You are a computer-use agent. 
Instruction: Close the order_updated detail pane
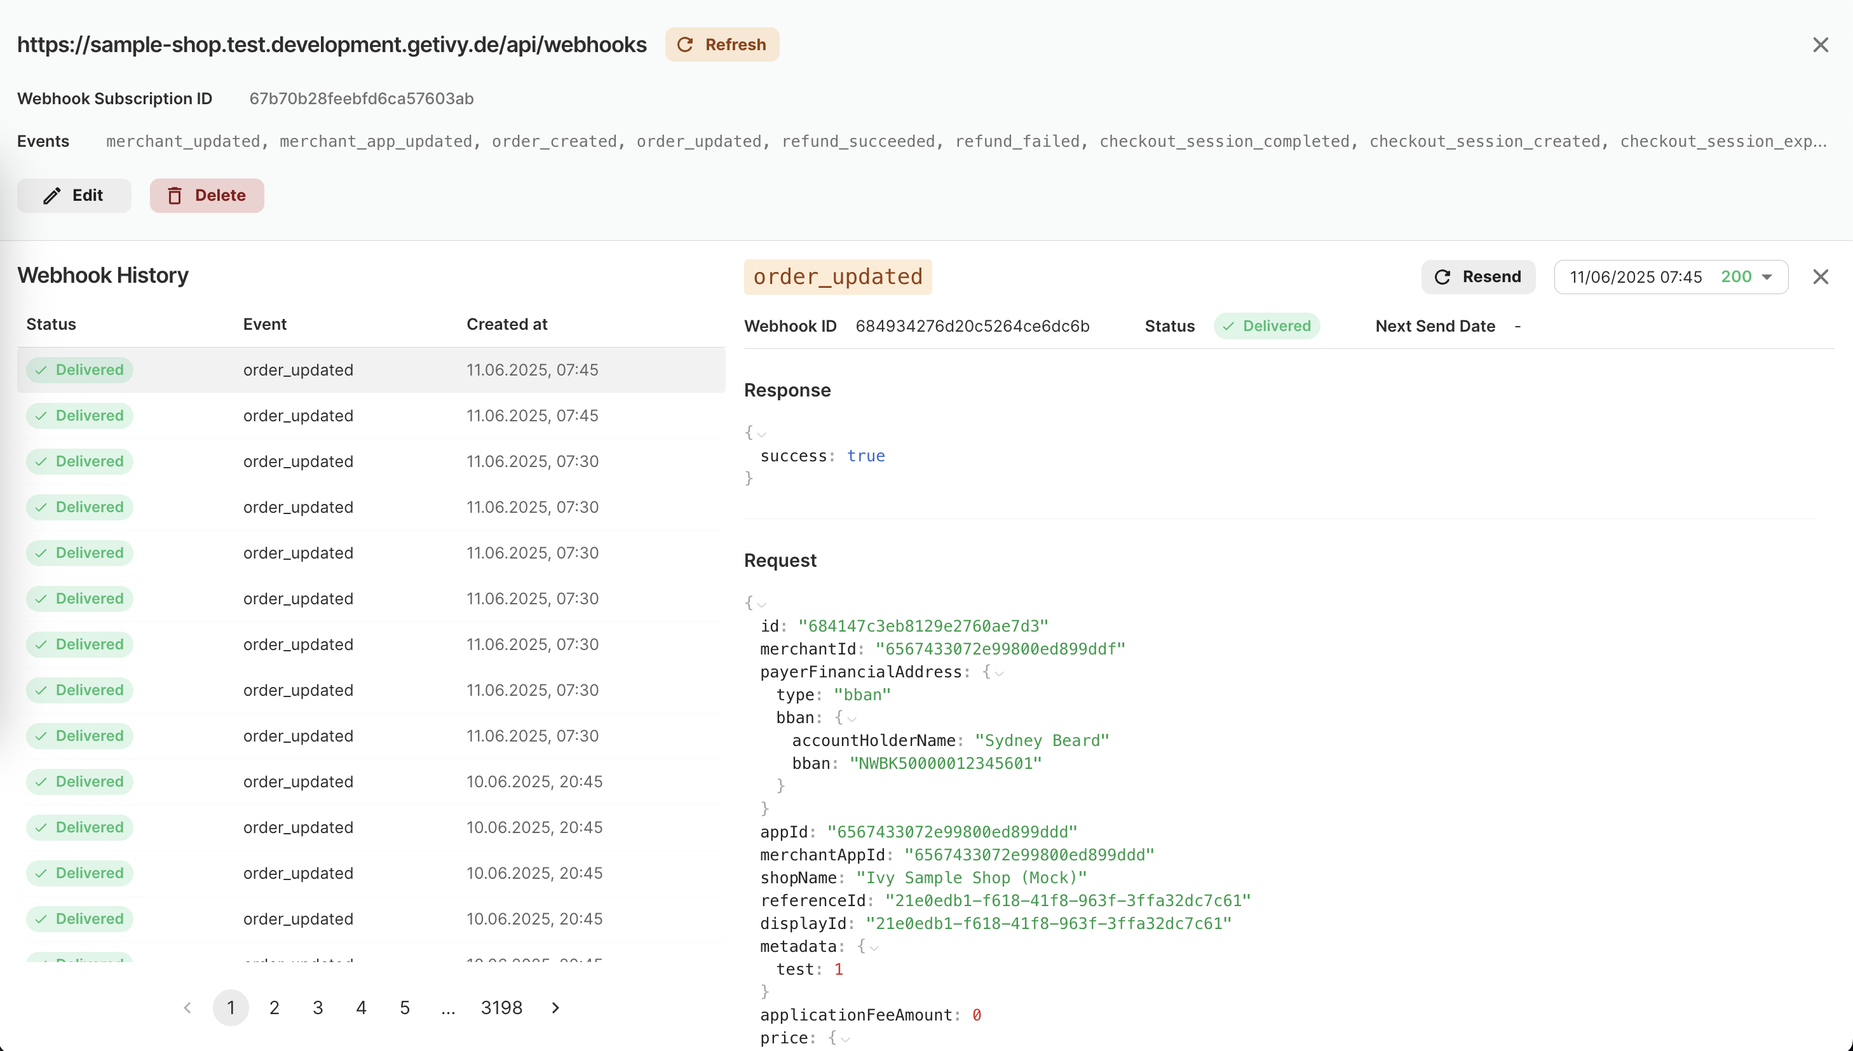pos(1820,277)
